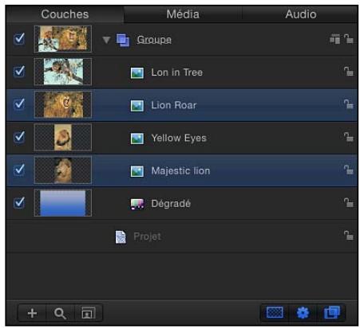This screenshot has height=328, width=360.
Task: Click the blue gradient Dégradé thumbnail
Action: pos(63,203)
